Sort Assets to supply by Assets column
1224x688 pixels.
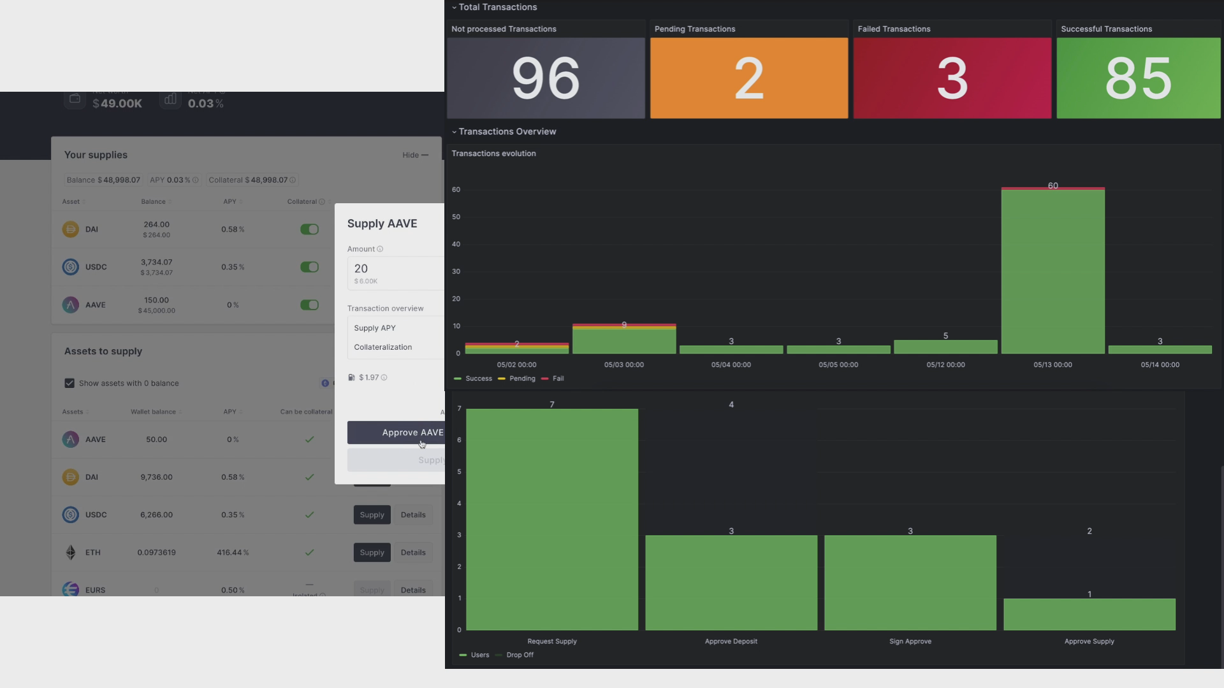pos(75,412)
